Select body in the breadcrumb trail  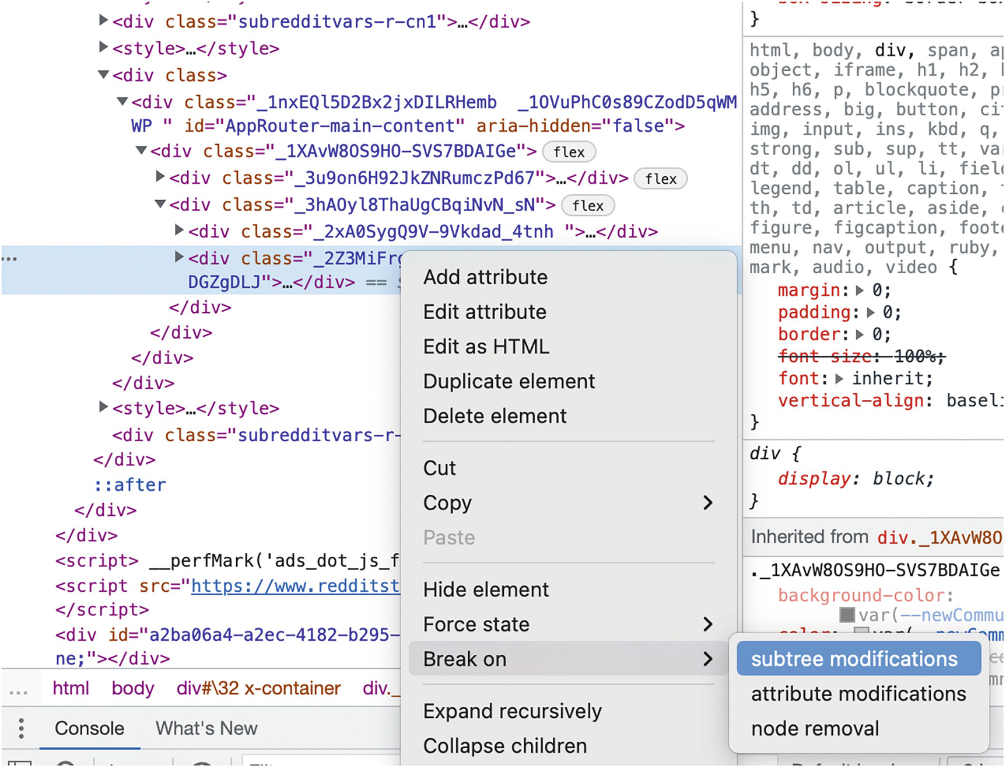(132, 689)
